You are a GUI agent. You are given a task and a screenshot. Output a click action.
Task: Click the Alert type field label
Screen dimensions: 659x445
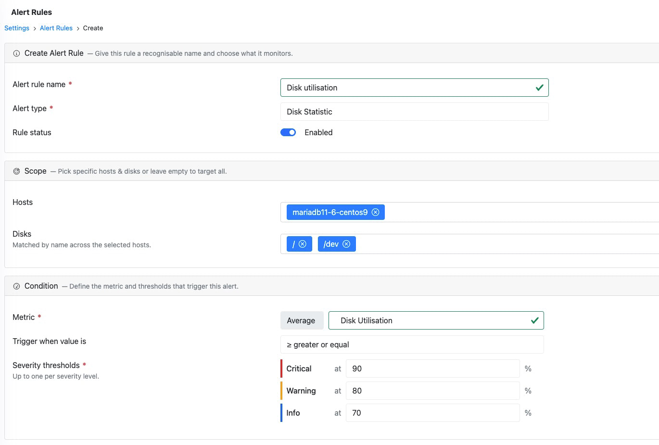click(29, 108)
